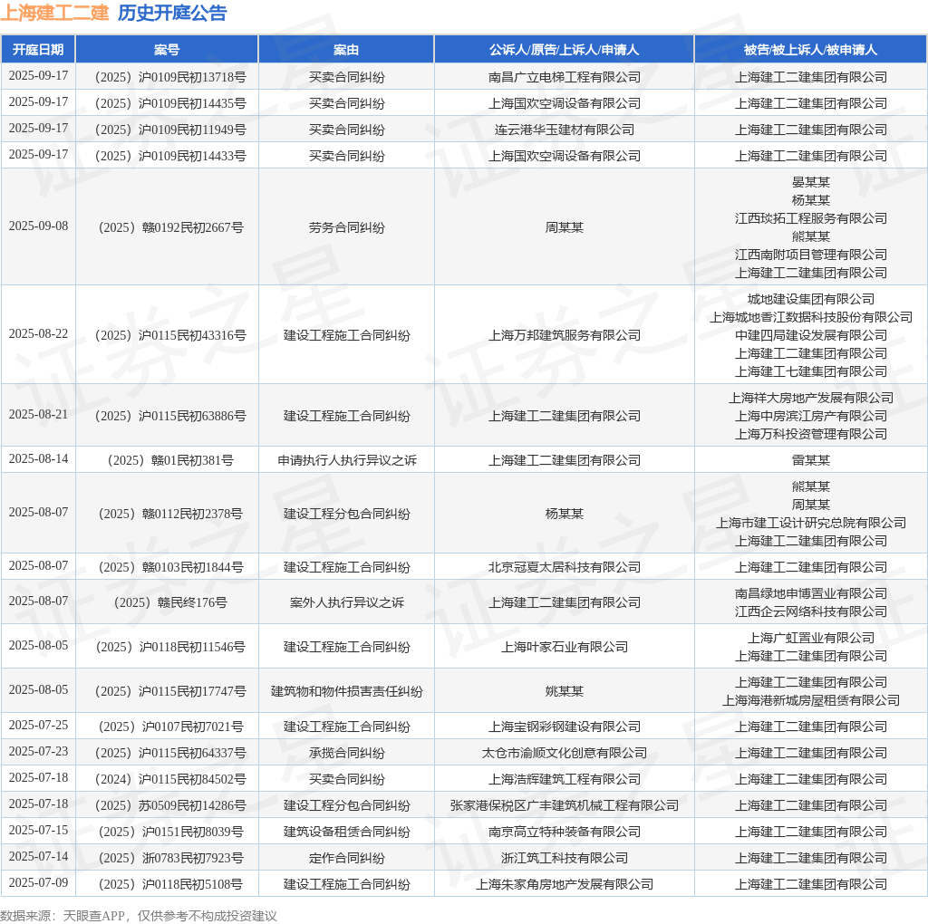Click plaintiff 浙江筑工科技有限公司
928x924 pixels.
tap(564, 858)
